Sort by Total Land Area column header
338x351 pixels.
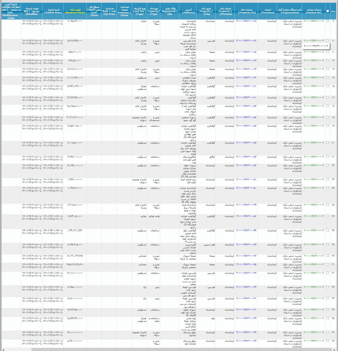point(94,11)
